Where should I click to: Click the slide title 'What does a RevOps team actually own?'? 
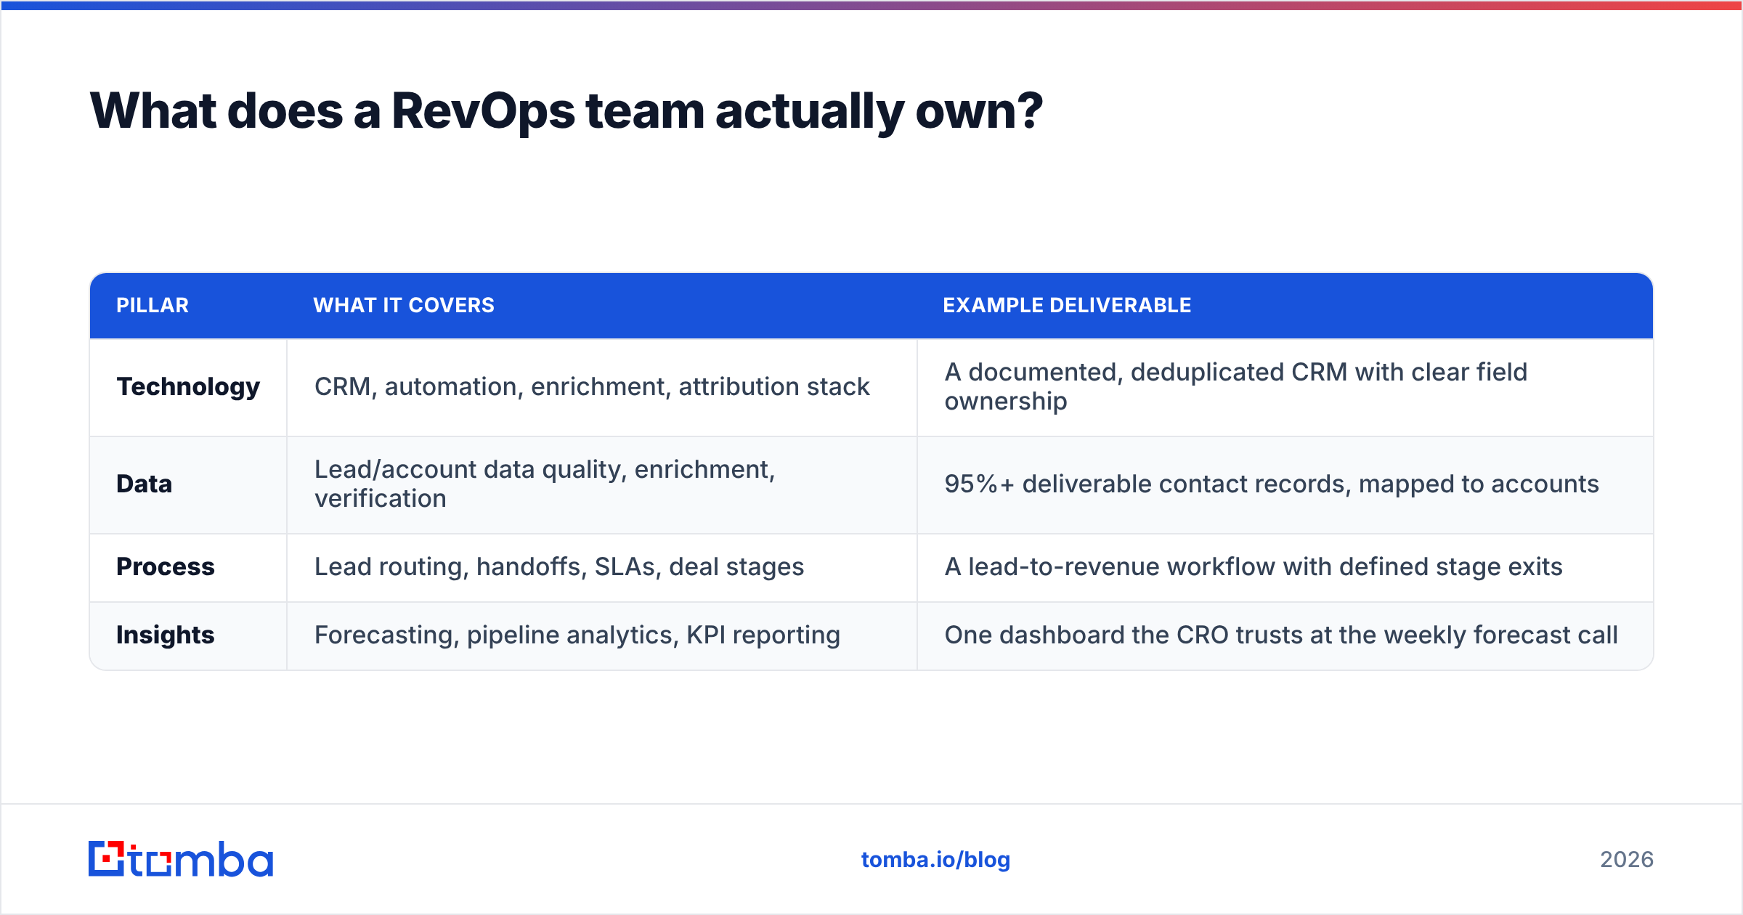coord(566,111)
